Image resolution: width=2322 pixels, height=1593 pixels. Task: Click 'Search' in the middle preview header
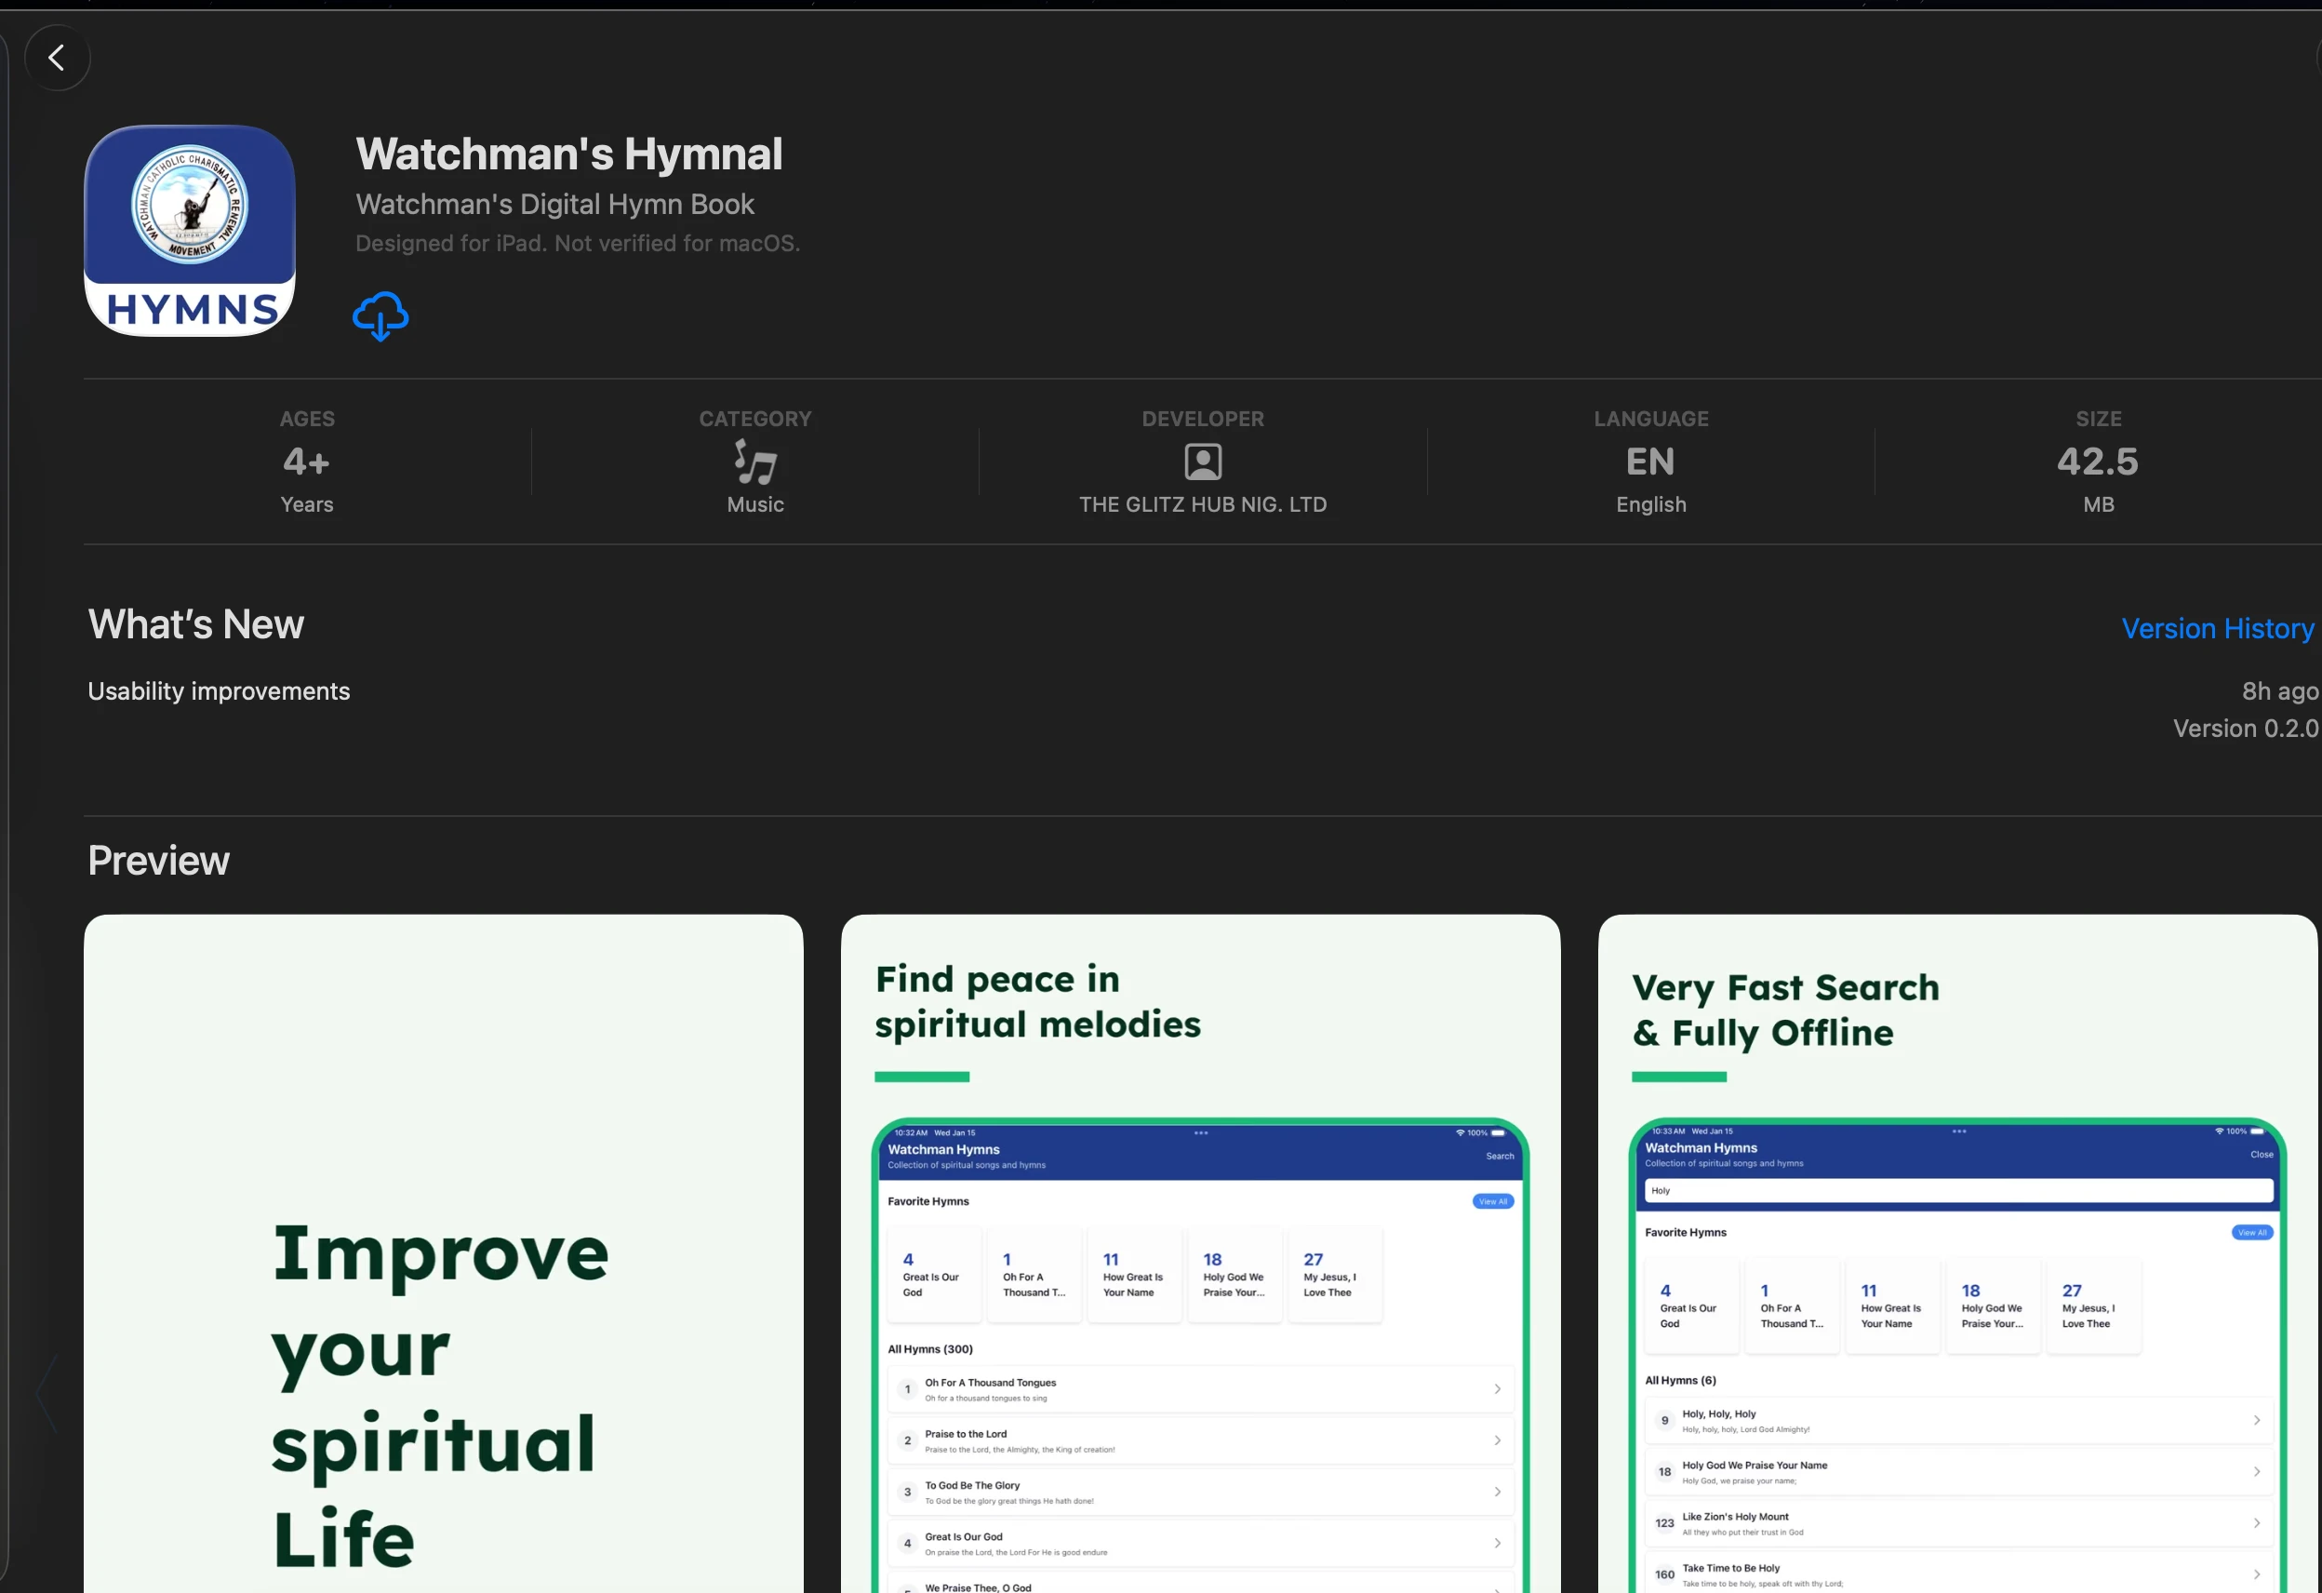(x=1499, y=1157)
